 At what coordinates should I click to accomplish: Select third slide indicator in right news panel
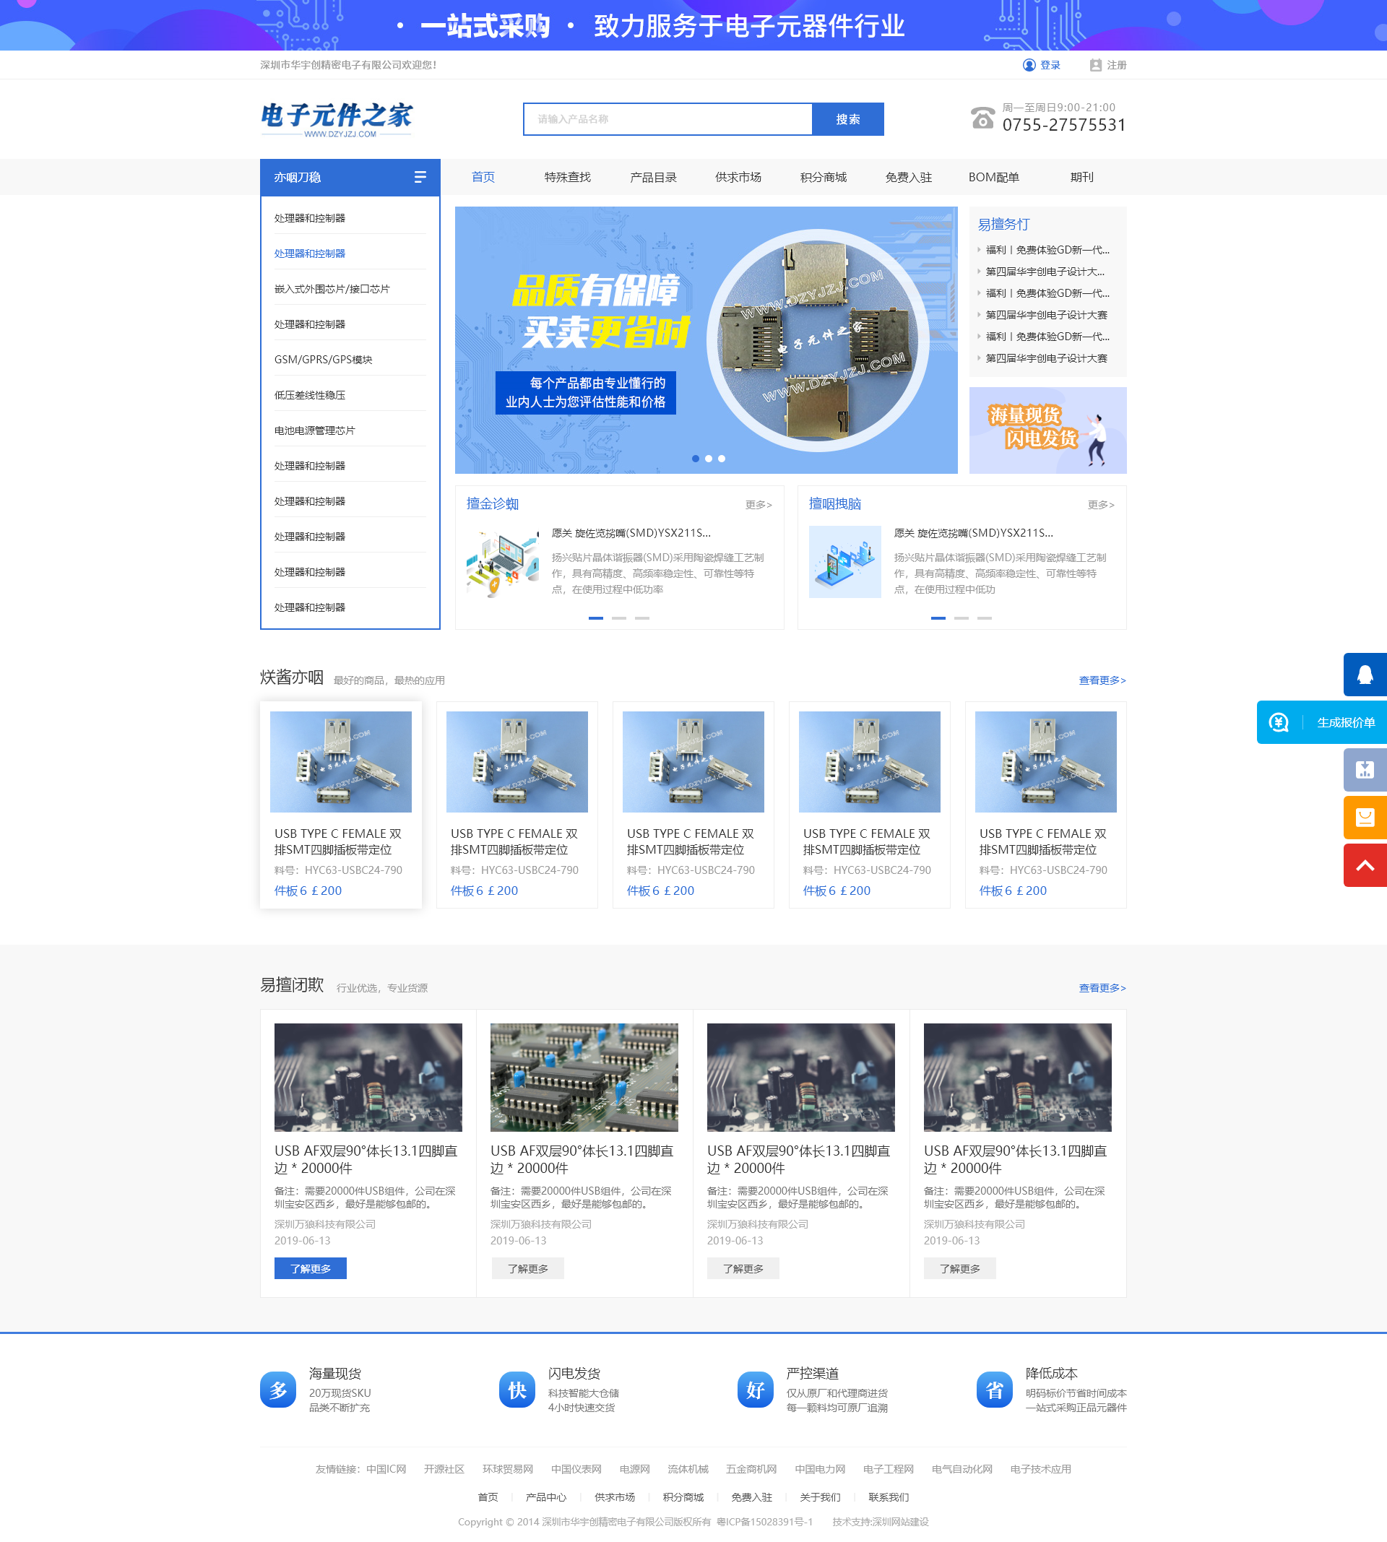pyautogui.click(x=985, y=618)
